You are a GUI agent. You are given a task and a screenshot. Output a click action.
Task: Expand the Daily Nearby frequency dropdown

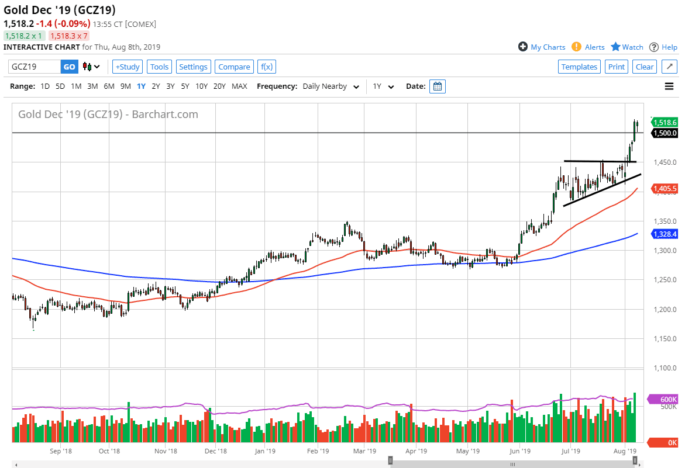coord(331,86)
